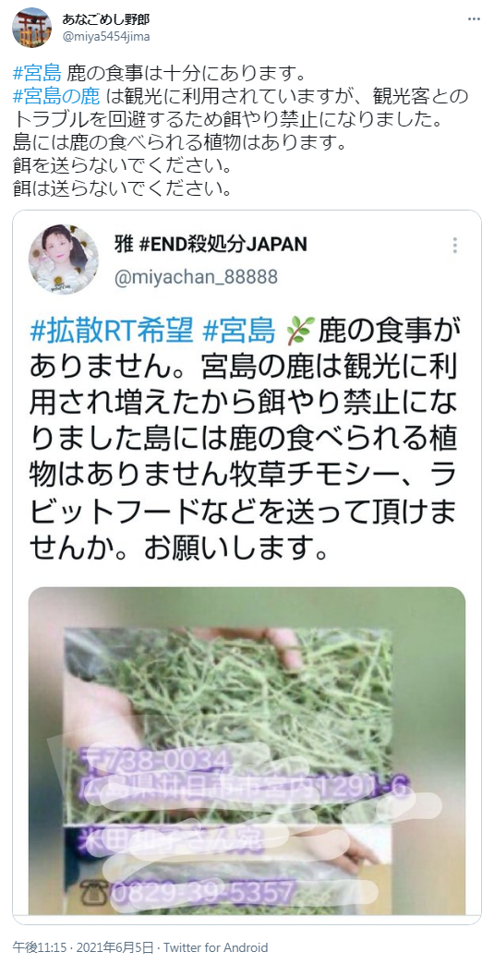Viewport: 494px width, 964px height.
Task: Open the 午後11:15 timestamp link
Action: tap(34, 947)
